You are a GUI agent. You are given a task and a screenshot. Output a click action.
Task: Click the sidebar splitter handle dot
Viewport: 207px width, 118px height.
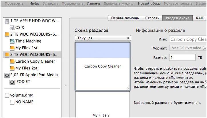(x=65, y=85)
